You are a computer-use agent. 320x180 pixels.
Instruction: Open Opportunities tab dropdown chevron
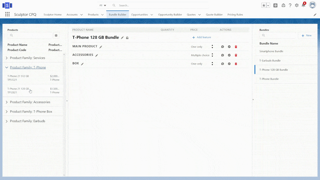tap(152, 15)
